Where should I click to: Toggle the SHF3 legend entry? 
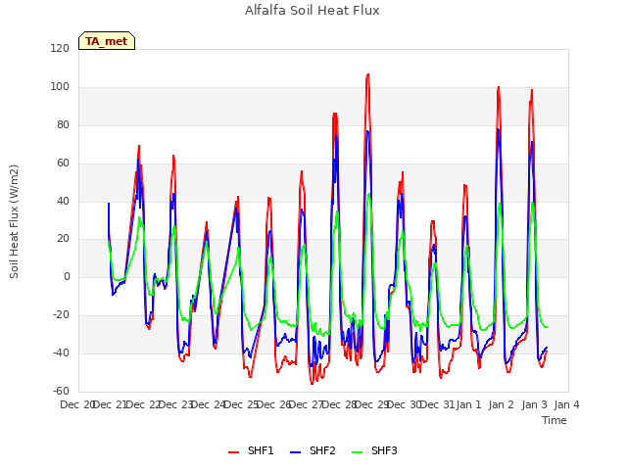[374, 450]
